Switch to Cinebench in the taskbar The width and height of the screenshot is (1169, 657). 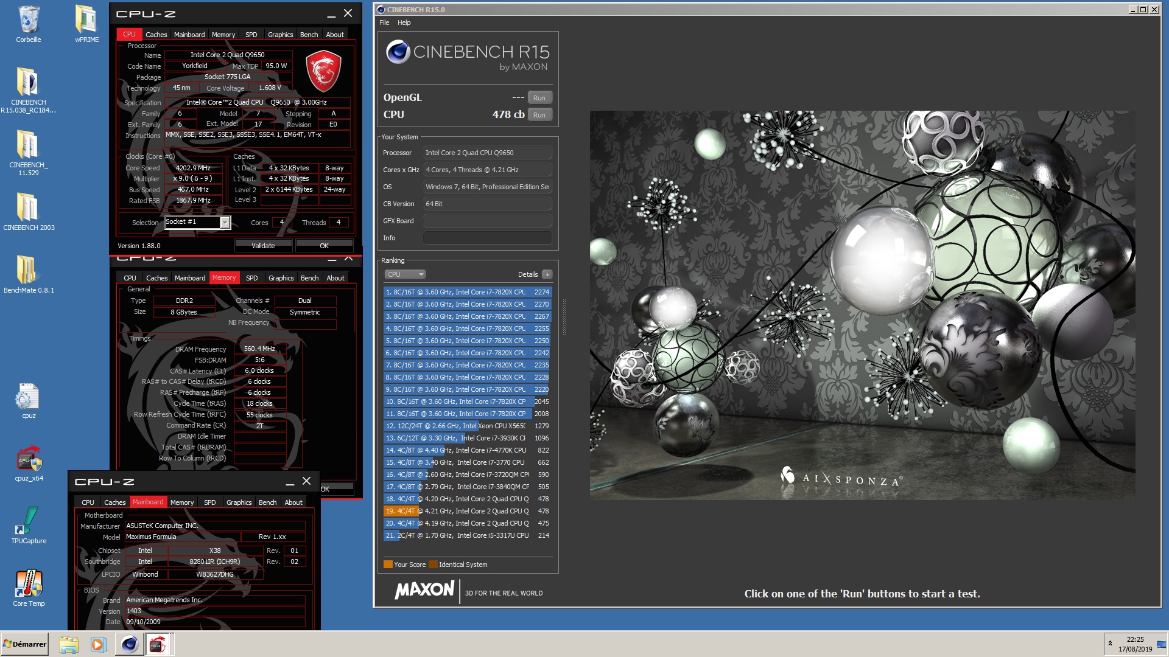pos(129,644)
